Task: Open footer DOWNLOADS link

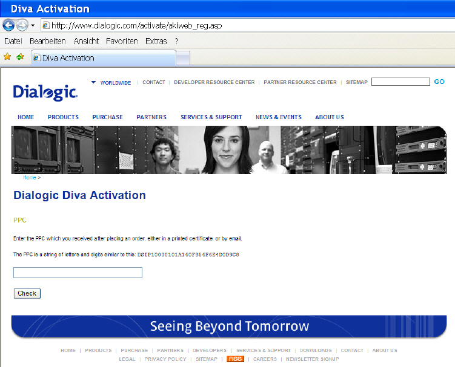Action: [316, 350]
